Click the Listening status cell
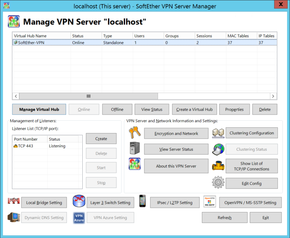 click(57, 146)
